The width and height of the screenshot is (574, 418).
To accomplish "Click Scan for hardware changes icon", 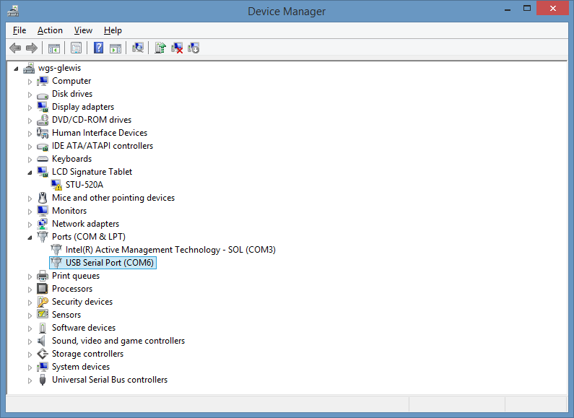I will (x=138, y=48).
